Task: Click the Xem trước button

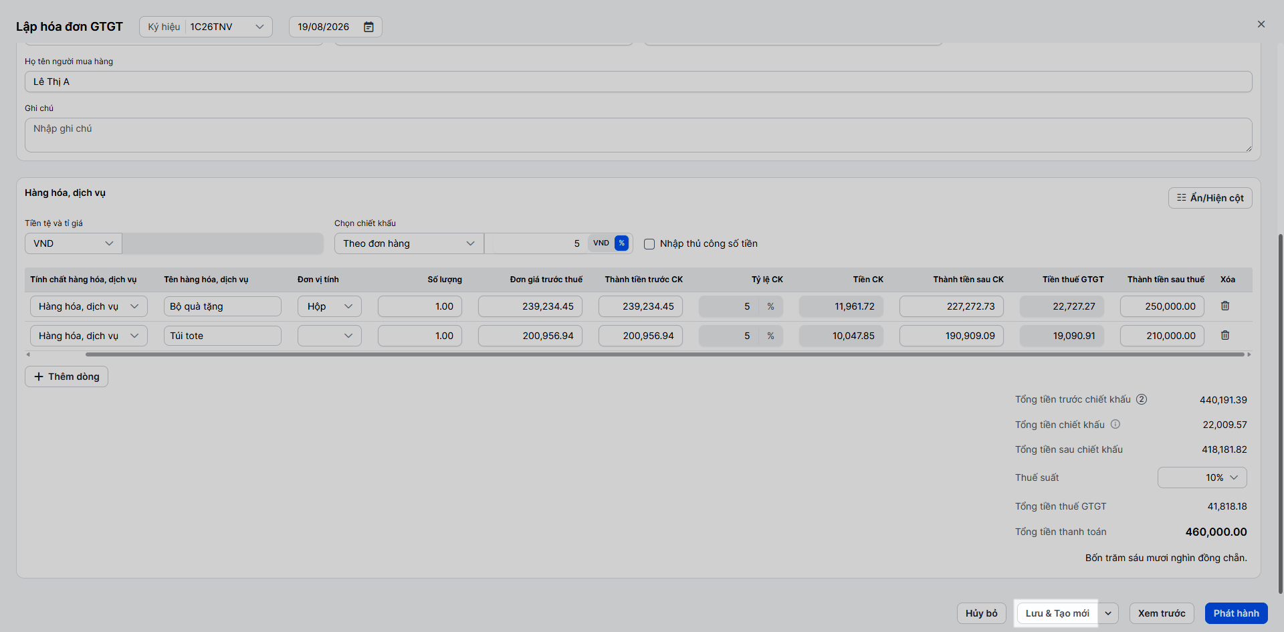Action: (1162, 613)
